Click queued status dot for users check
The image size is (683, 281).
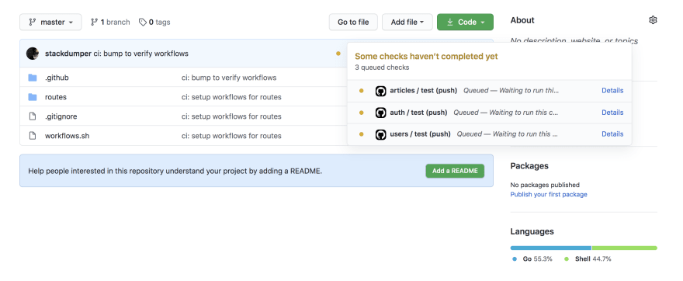click(x=361, y=134)
